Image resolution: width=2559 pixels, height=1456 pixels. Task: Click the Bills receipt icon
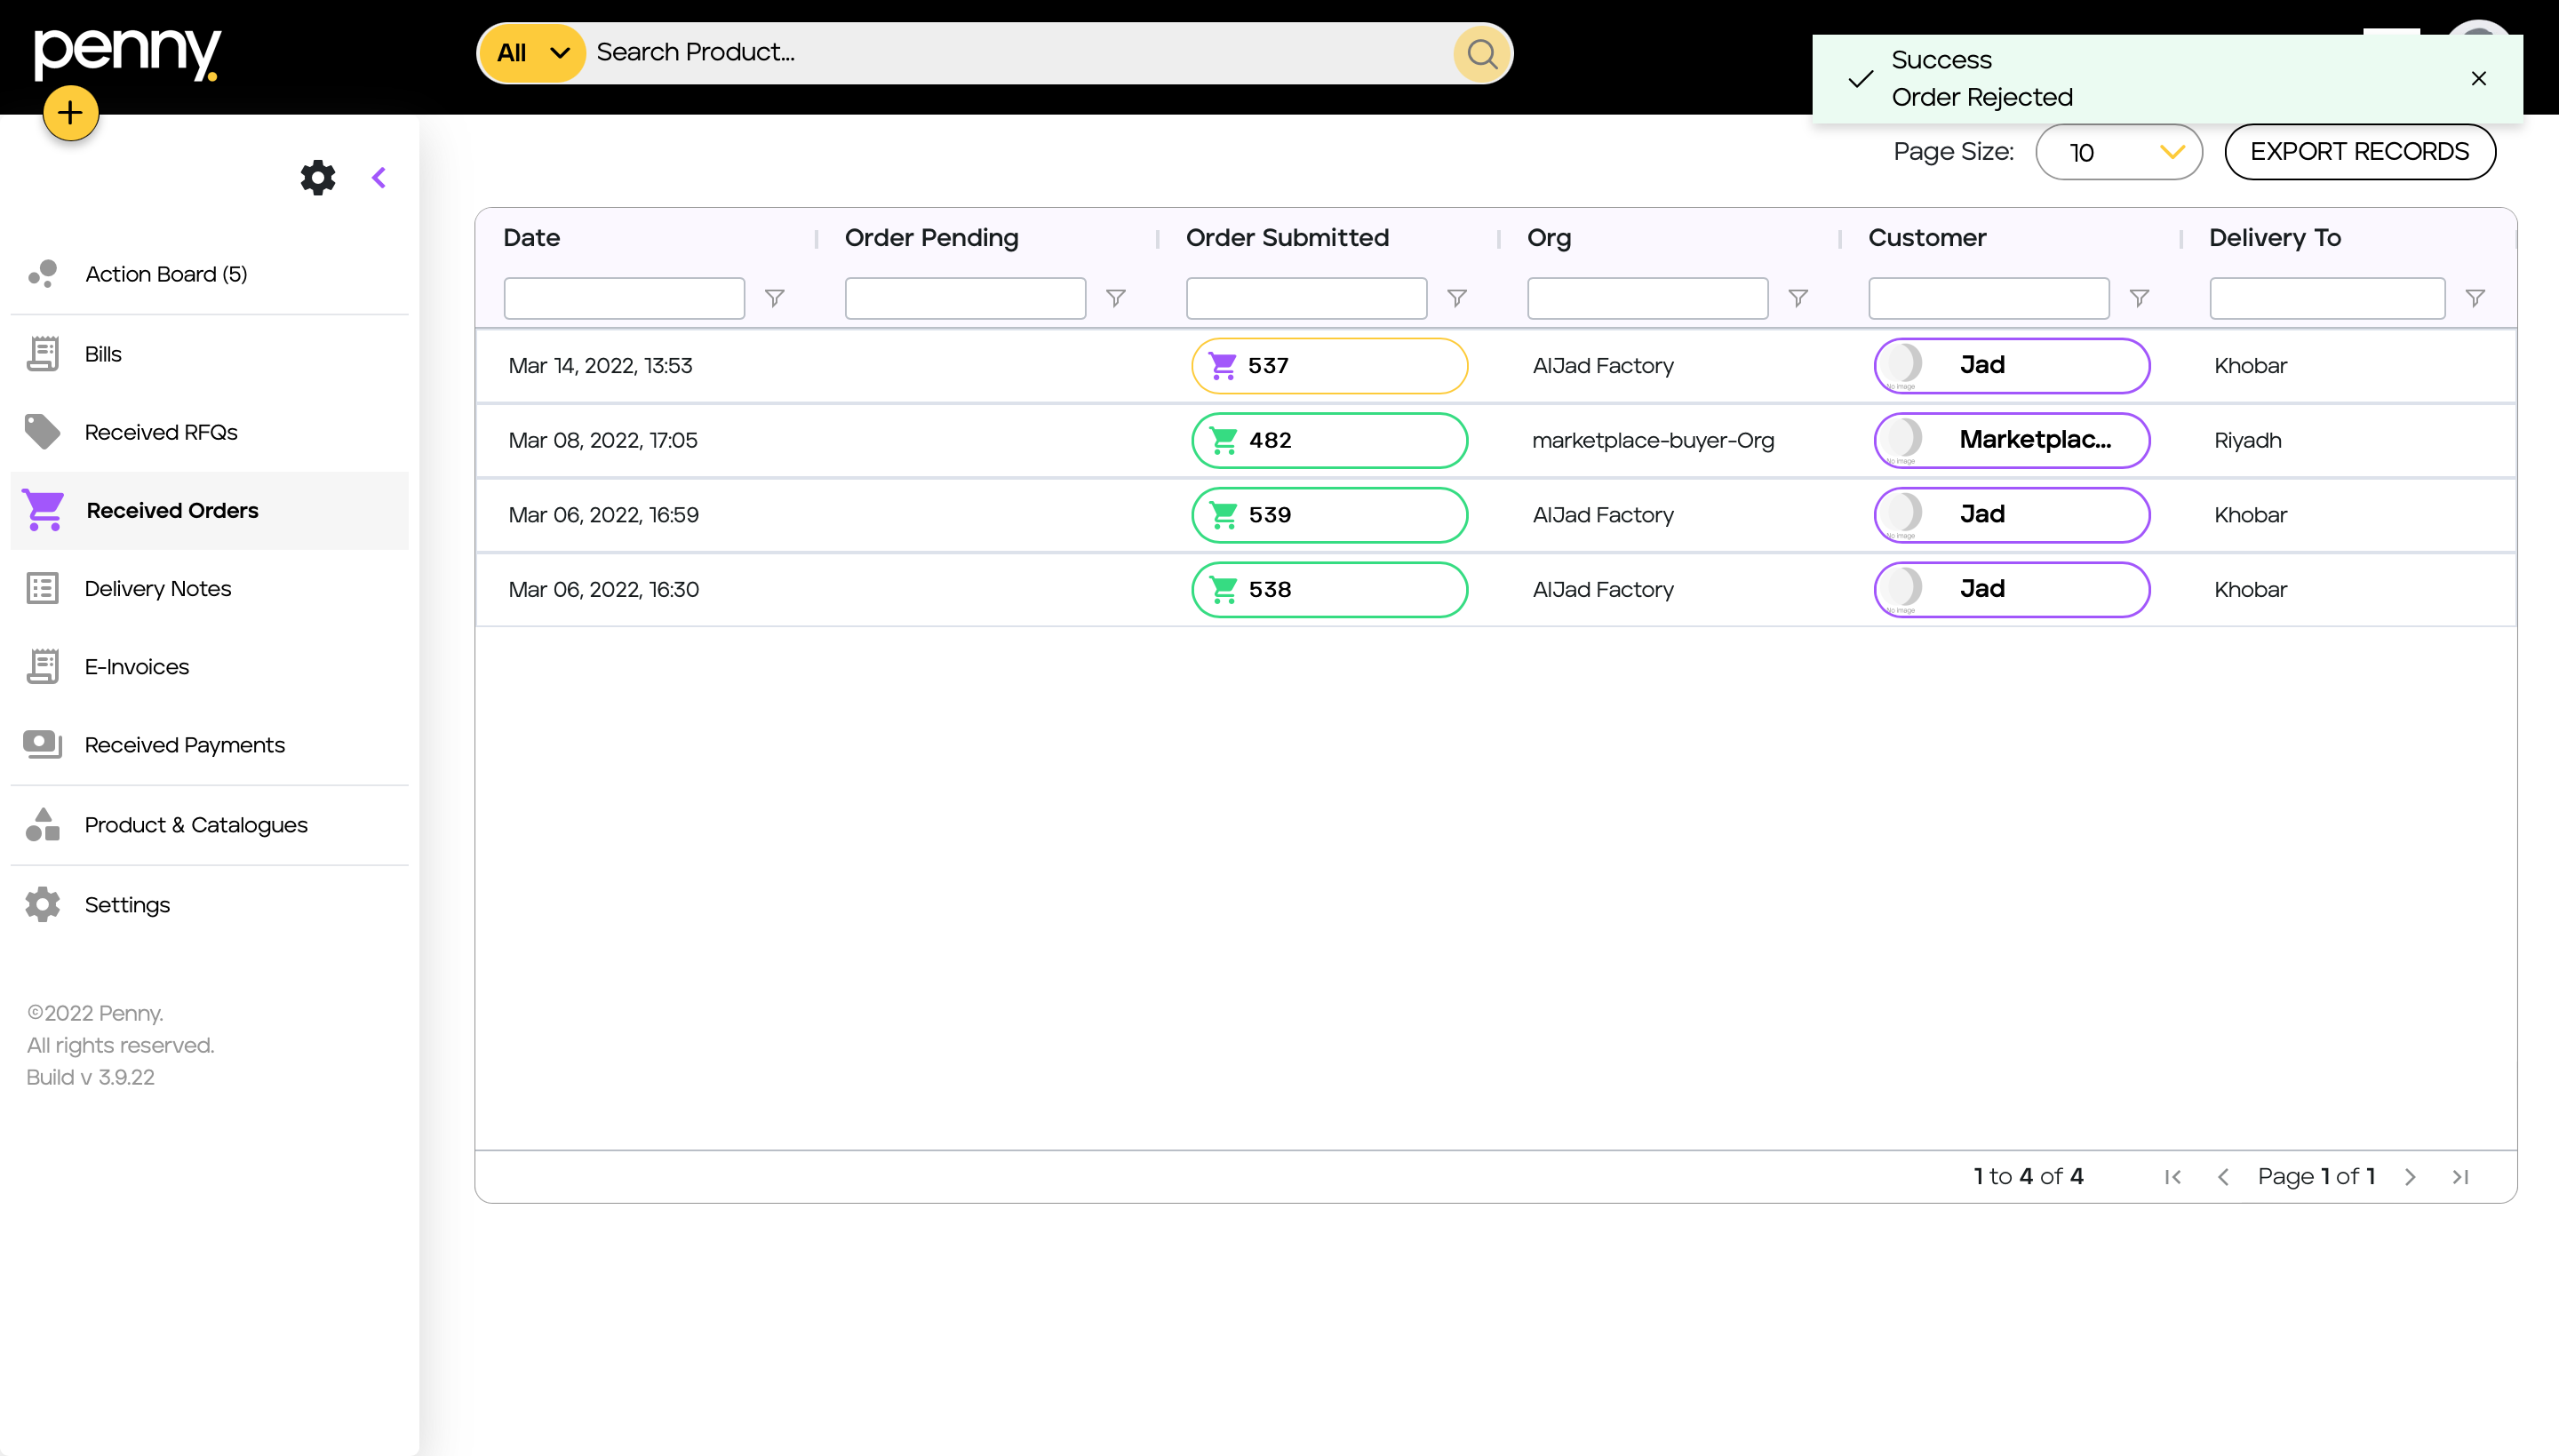[x=43, y=354]
